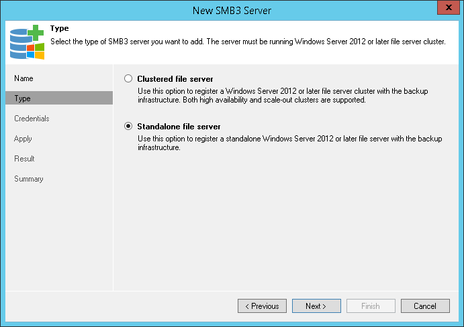Go to the Result step
The height and width of the screenshot is (327, 464).
[x=24, y=159]
